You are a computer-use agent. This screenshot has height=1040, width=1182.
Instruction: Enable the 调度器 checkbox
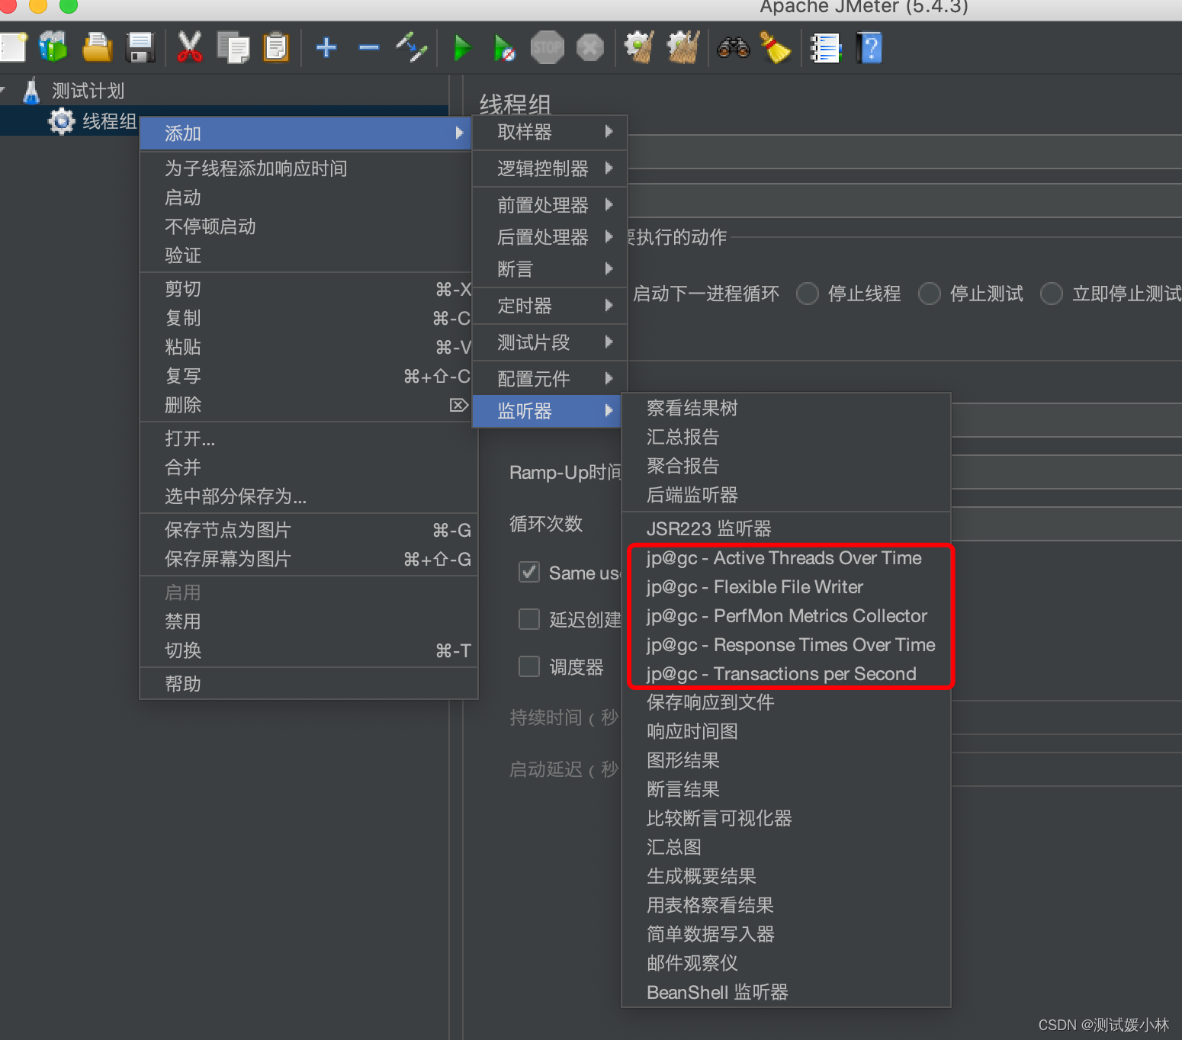pos(529,666)
